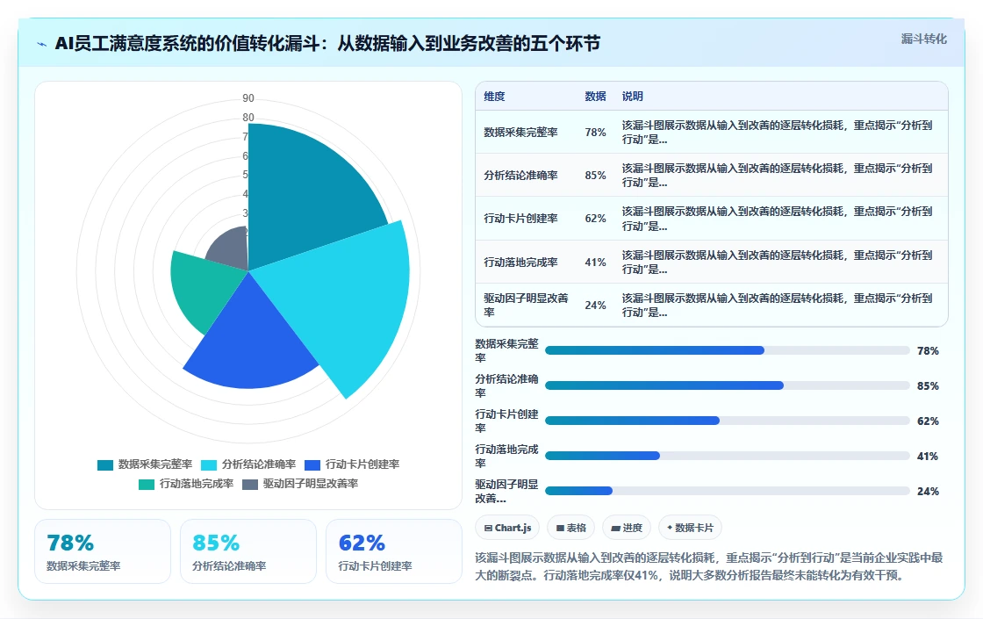Toggle 数据采集完整率 legend color box
Screen dimensions: 983x619
click(105, 464)
